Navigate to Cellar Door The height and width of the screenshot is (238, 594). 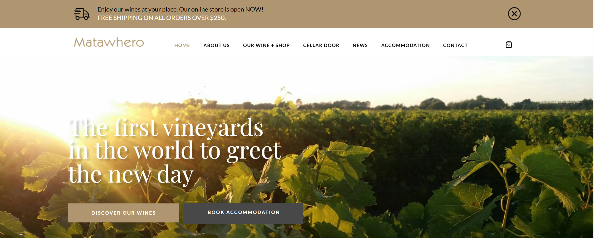coord(321,45)
